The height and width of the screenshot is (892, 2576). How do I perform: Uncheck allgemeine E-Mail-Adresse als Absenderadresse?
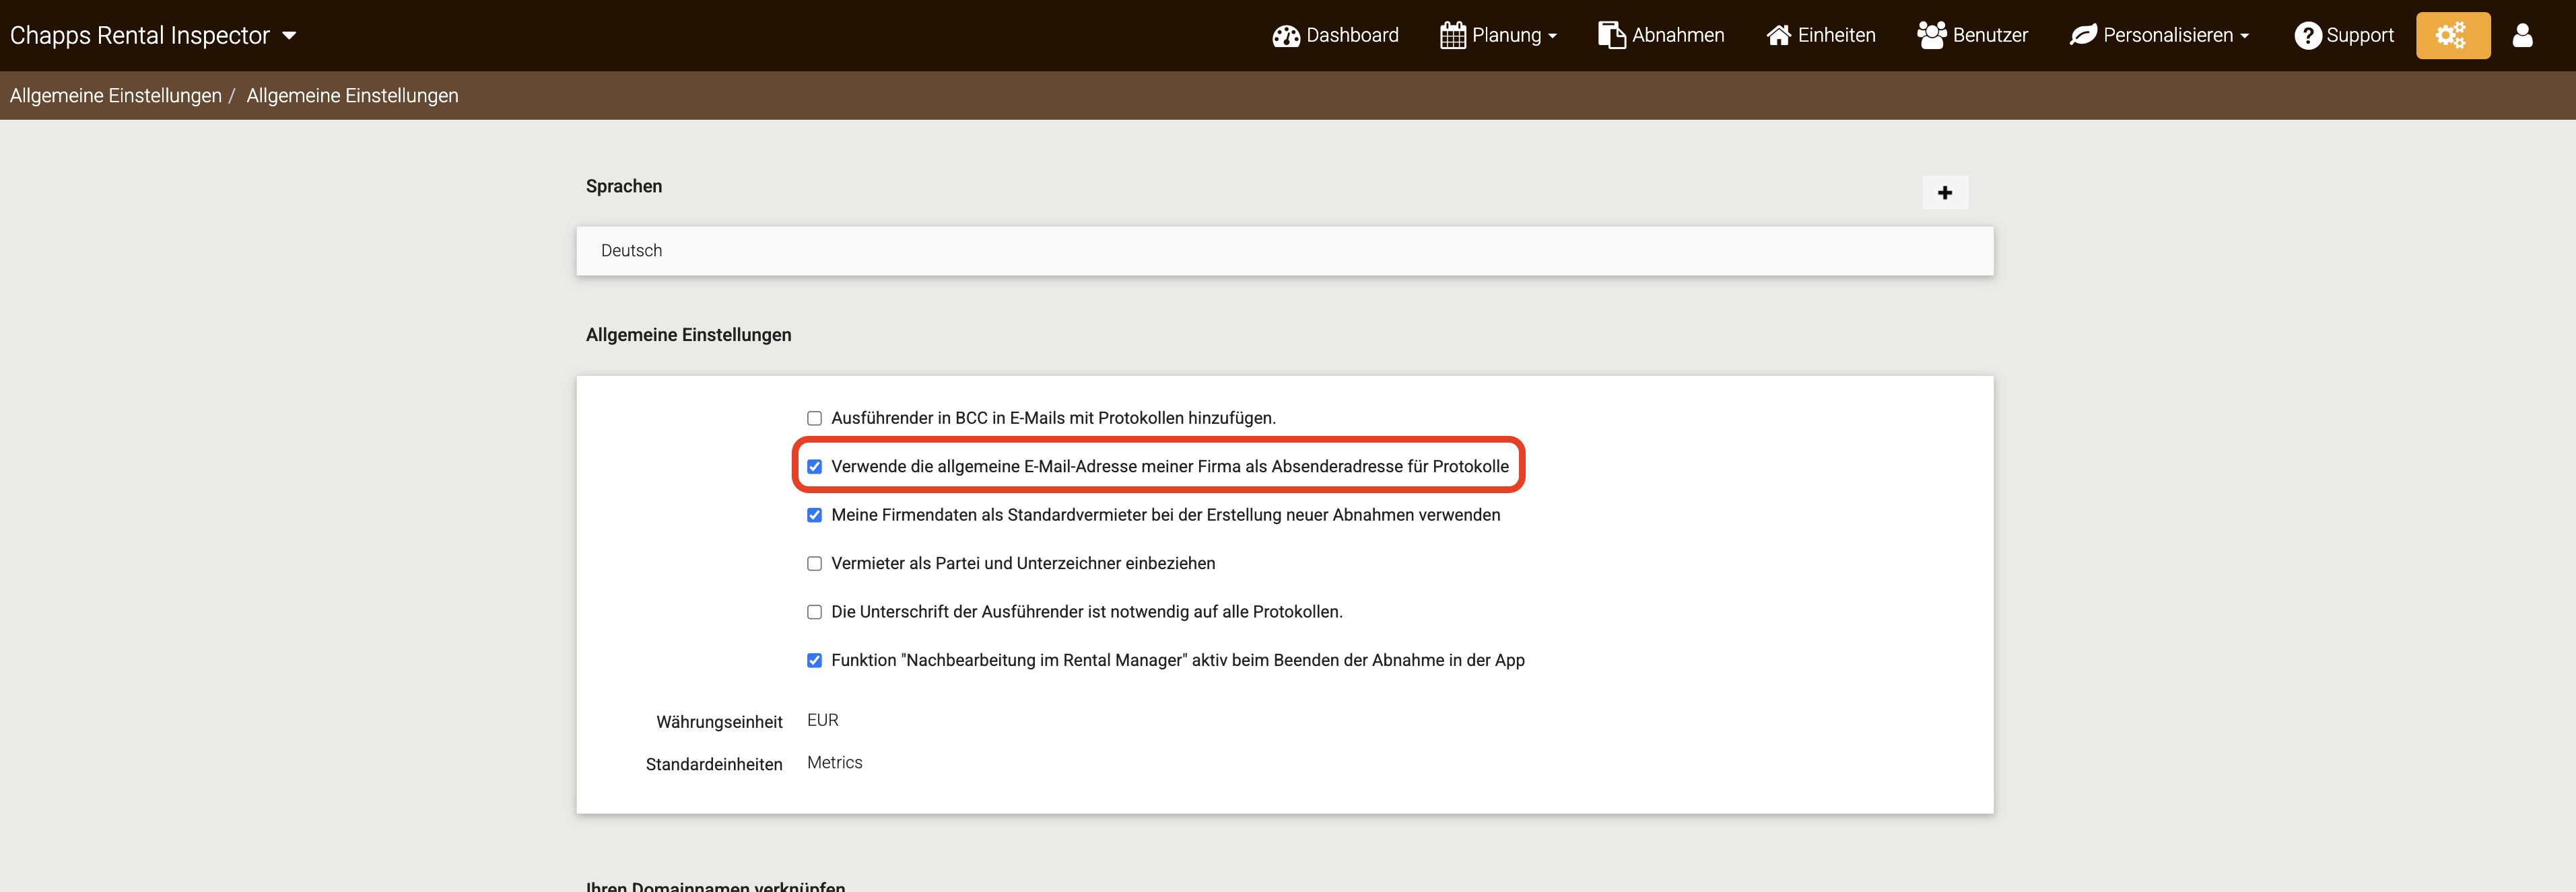click(x=814, y=466)
